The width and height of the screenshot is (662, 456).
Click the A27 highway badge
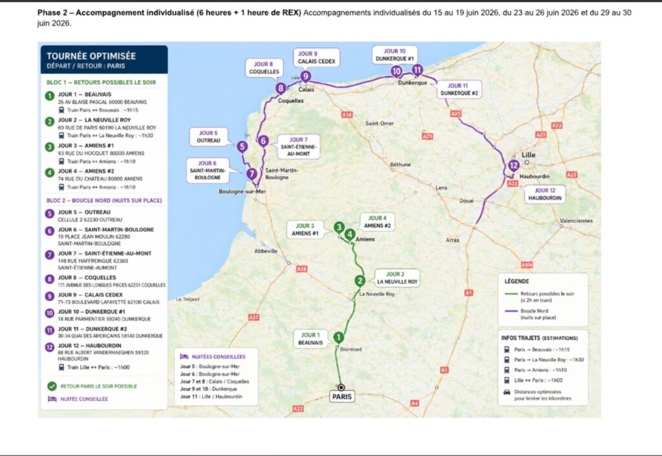tap(253, 317)
